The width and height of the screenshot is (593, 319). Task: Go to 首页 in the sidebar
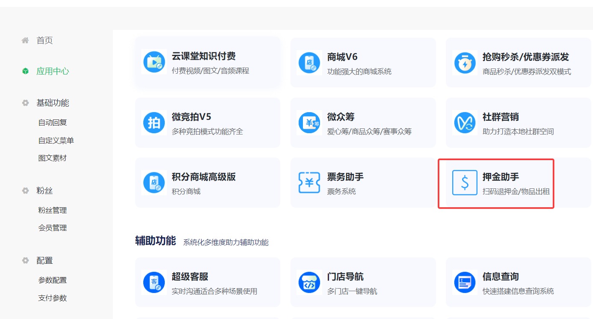44,41
